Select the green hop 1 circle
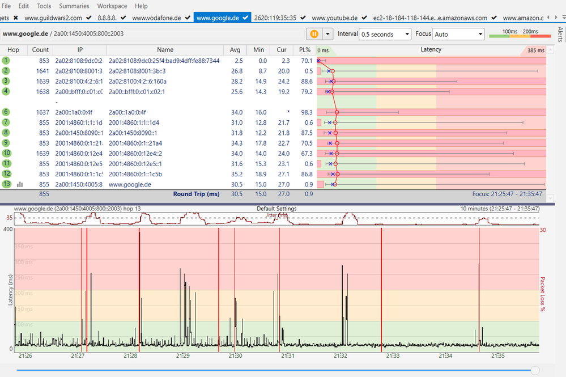Viewport: 566px width, 377px height. click(x=6, y=61)
